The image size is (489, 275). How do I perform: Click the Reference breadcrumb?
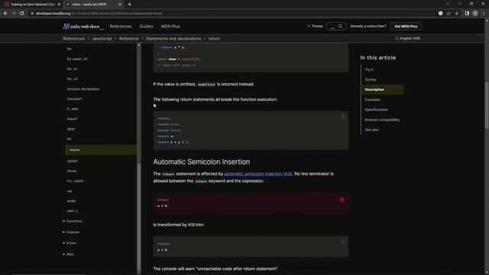point(129,39)
